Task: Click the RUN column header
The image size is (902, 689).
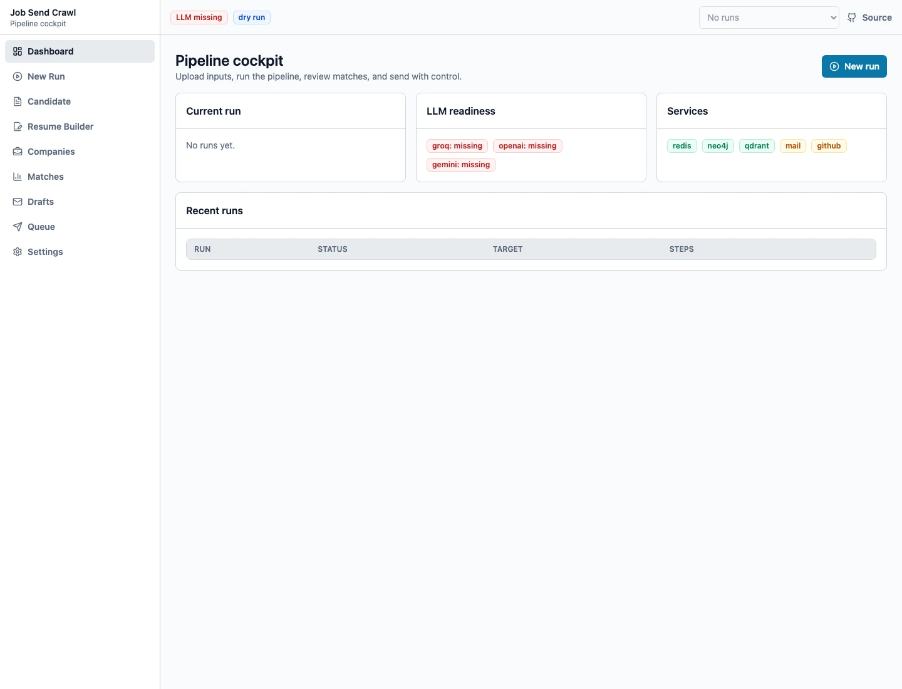Action: click(x=202, y=249)
